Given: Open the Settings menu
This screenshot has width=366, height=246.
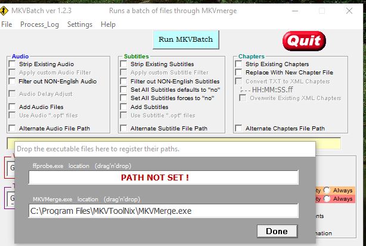Looking at the screenshot, I should coord(80,24).
